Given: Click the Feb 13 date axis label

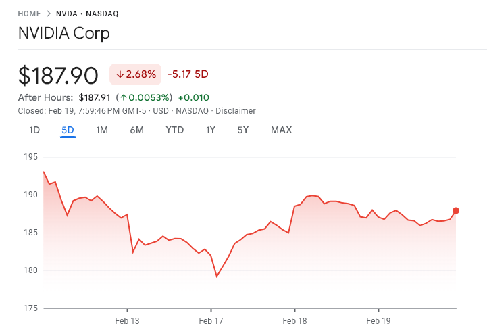Looking at the screenshot, I should click(x=127, y=320).
